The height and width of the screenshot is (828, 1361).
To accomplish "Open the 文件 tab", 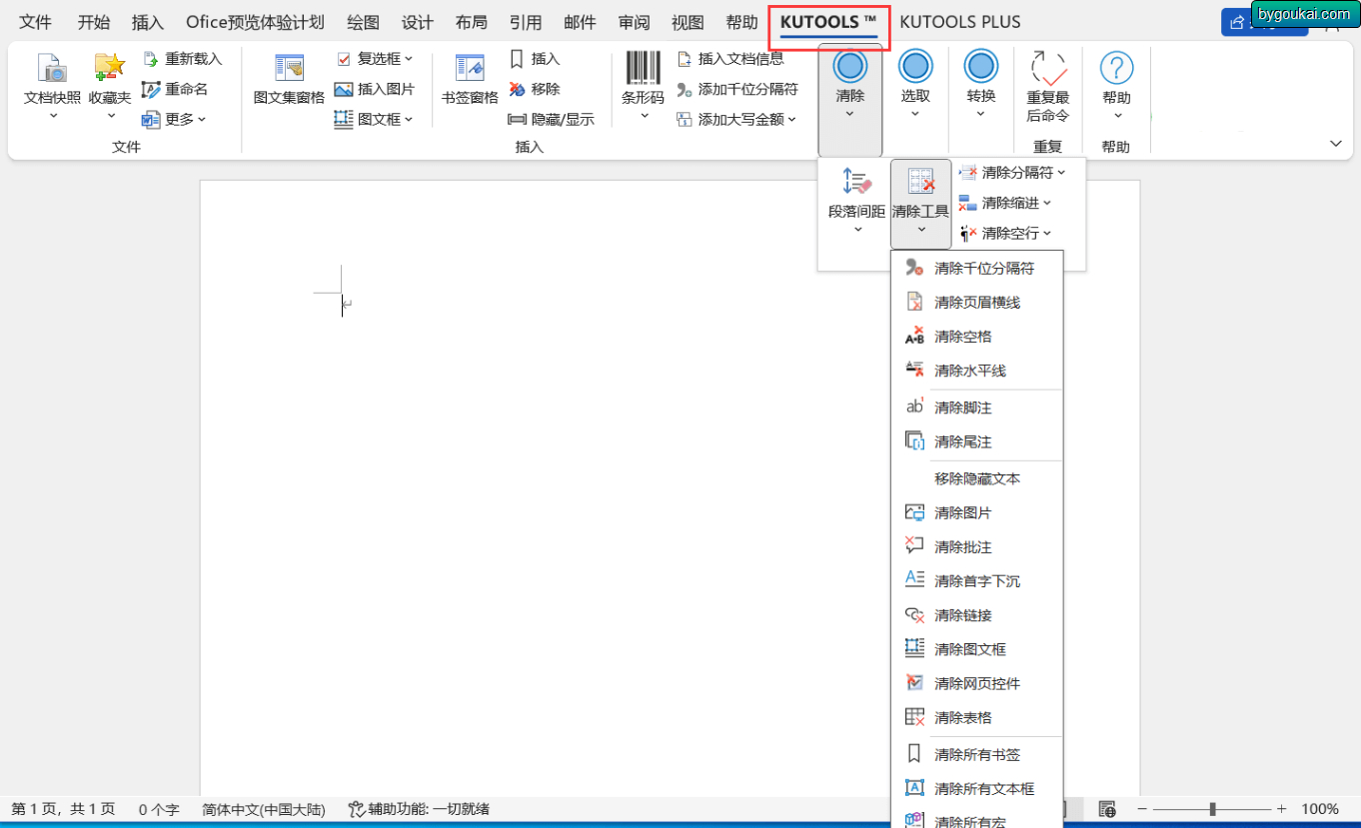I will point(36,22).
